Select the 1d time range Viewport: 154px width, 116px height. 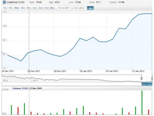(4, 8)
